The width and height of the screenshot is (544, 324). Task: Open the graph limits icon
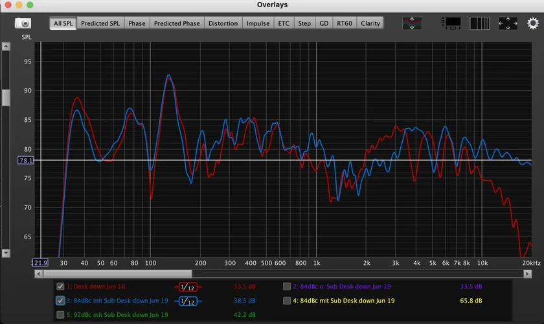point(507,23)
